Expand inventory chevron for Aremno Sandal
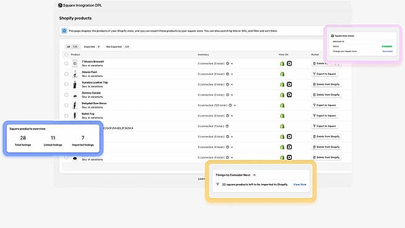This screenshot has height=228, width=405. tap(232, 95)
